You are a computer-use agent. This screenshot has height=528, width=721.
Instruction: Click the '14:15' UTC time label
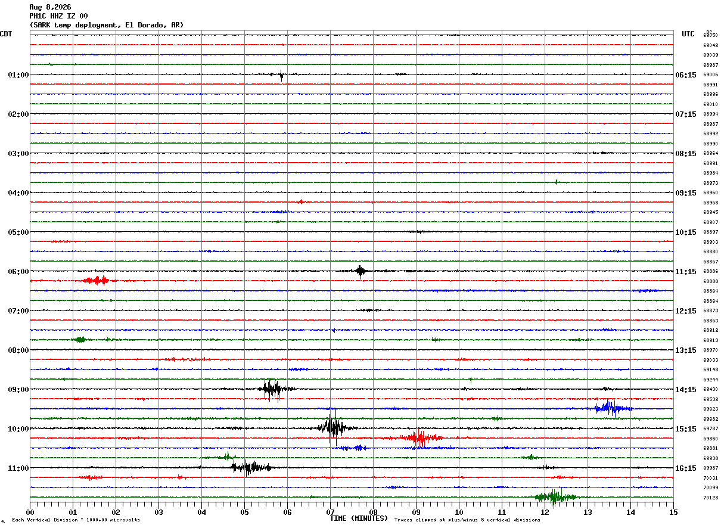click(x=686, y=390)
